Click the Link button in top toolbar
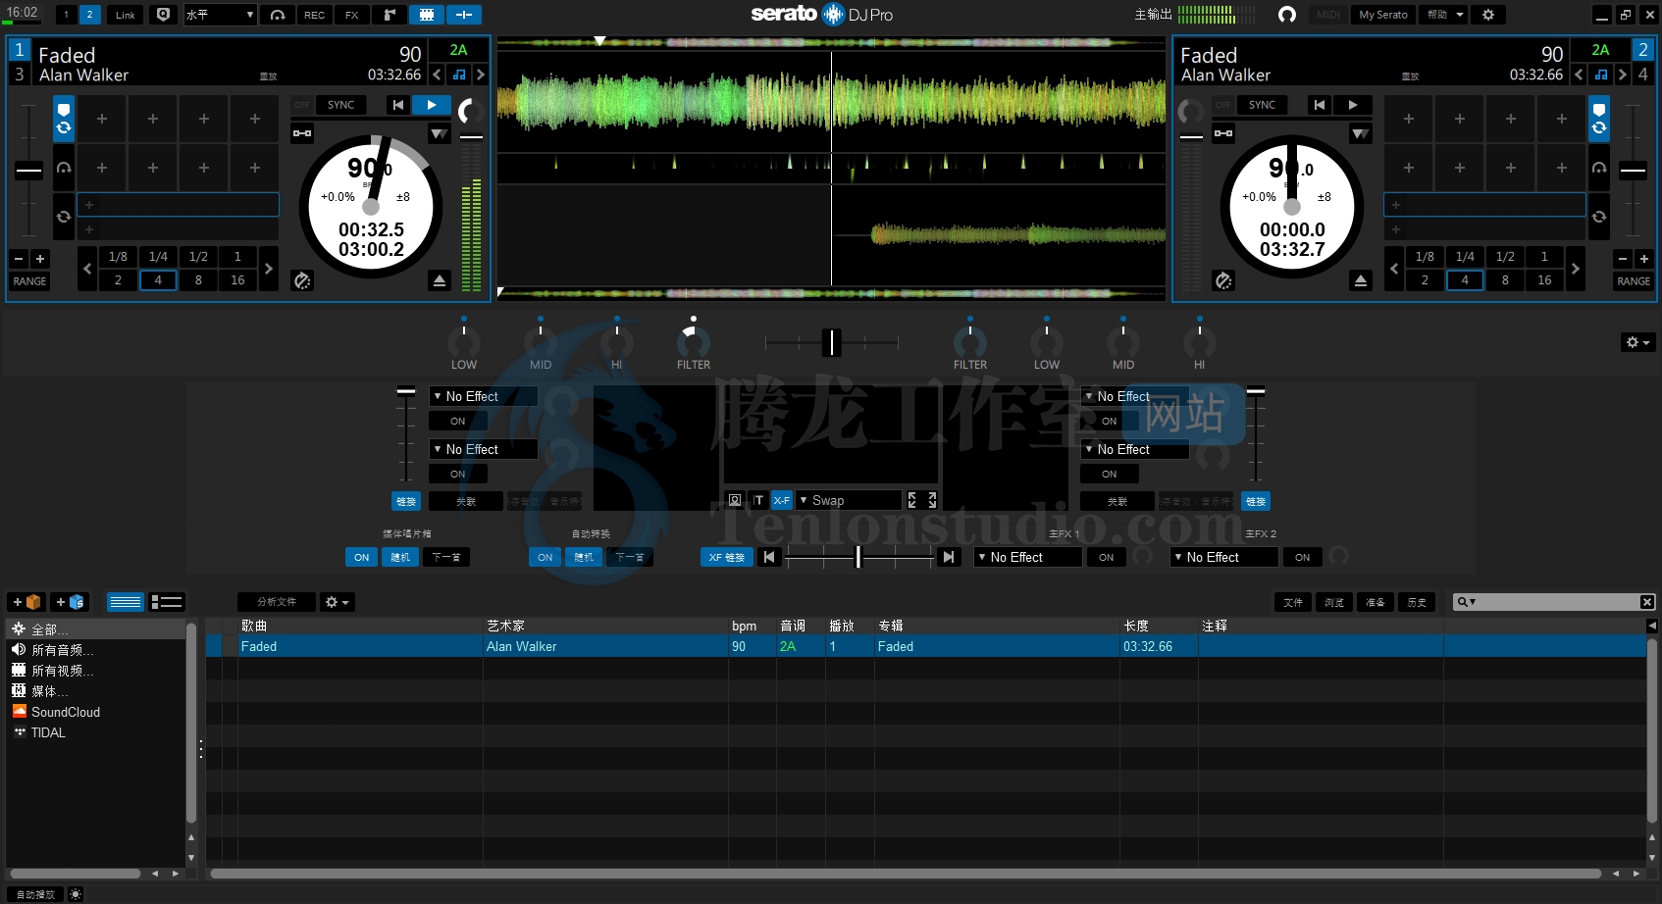Image resolution: width=1662 pixels, height=904 pixels. [x=126, y=15]
